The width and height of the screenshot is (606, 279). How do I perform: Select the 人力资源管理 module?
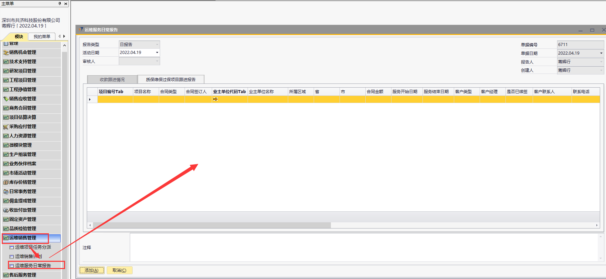[x=23, y=136]
